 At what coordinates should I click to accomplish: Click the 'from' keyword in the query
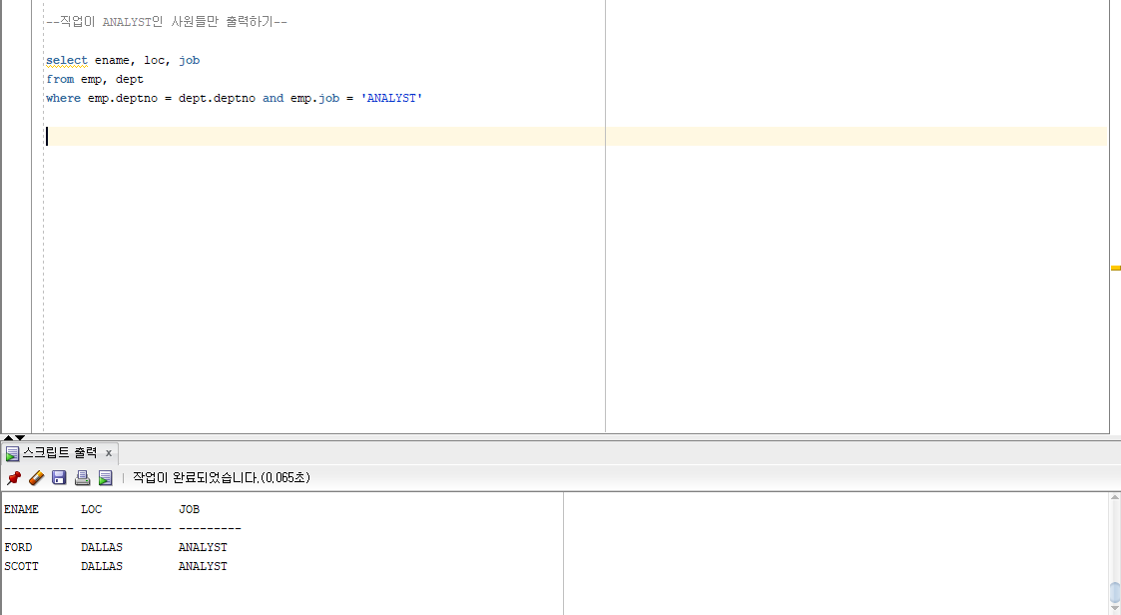click(x=60, y=80)
